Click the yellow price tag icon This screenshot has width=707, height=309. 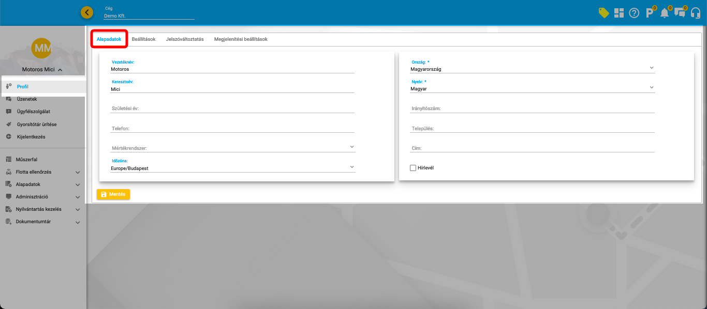point(603,13)
